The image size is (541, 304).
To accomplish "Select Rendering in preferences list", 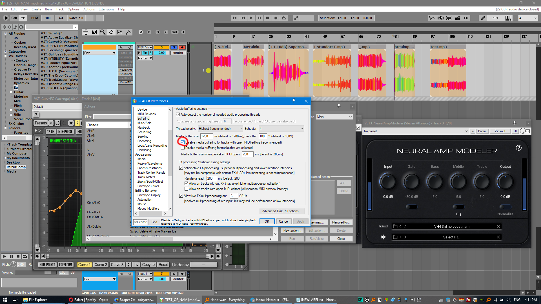I will point(144,150).
